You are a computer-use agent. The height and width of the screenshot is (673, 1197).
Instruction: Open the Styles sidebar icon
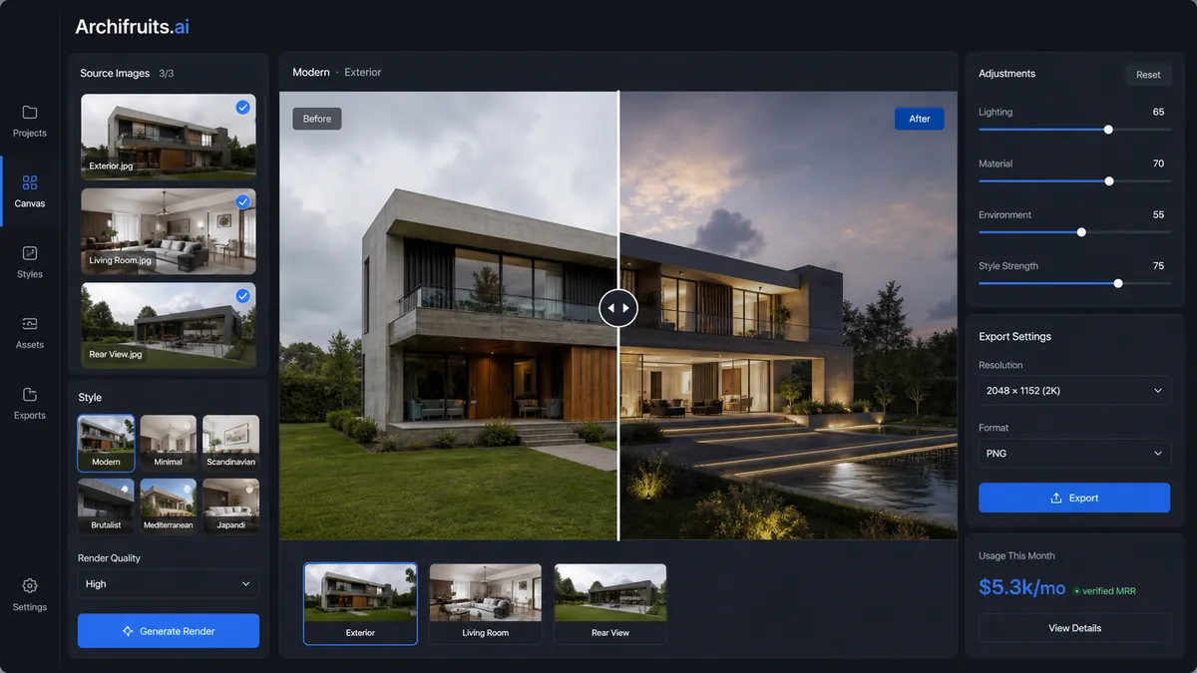tap(30, 253)
